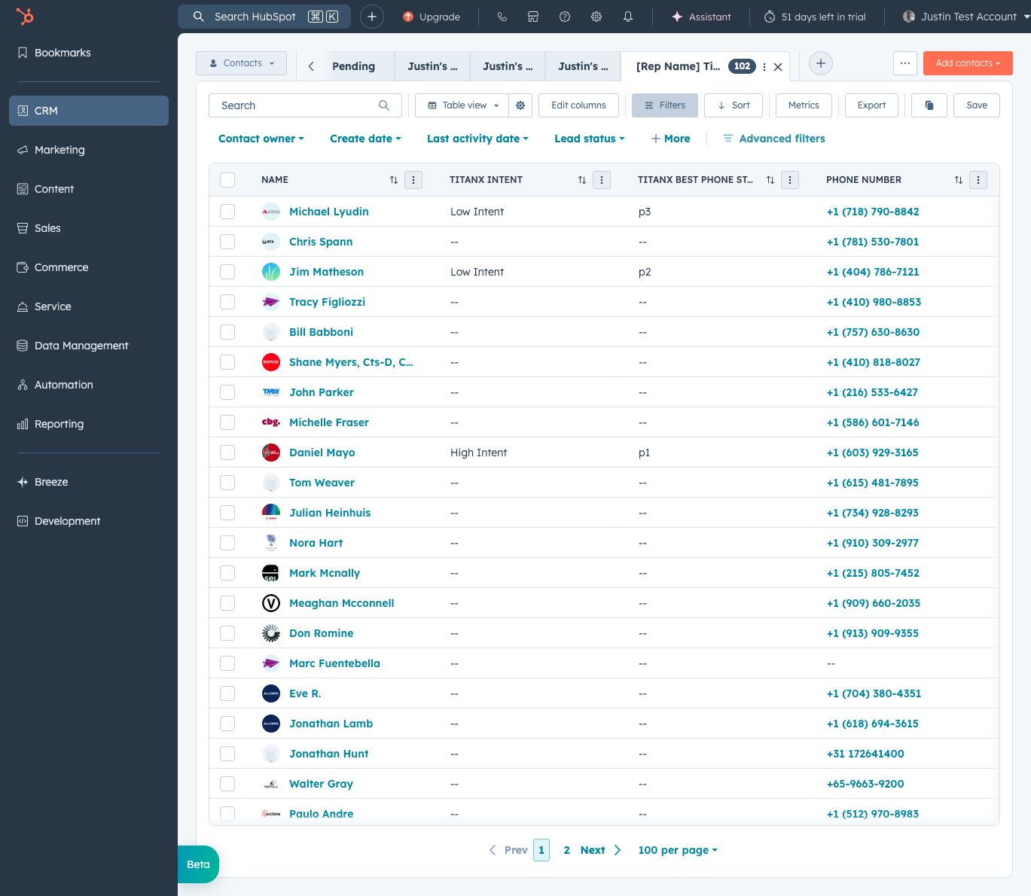Check the box for Michael Lyudin

(x=227, y=212)
